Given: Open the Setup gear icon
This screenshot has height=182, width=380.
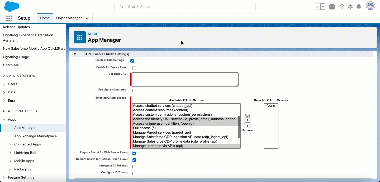Looking at the screenshot, I should pos(350,7).
